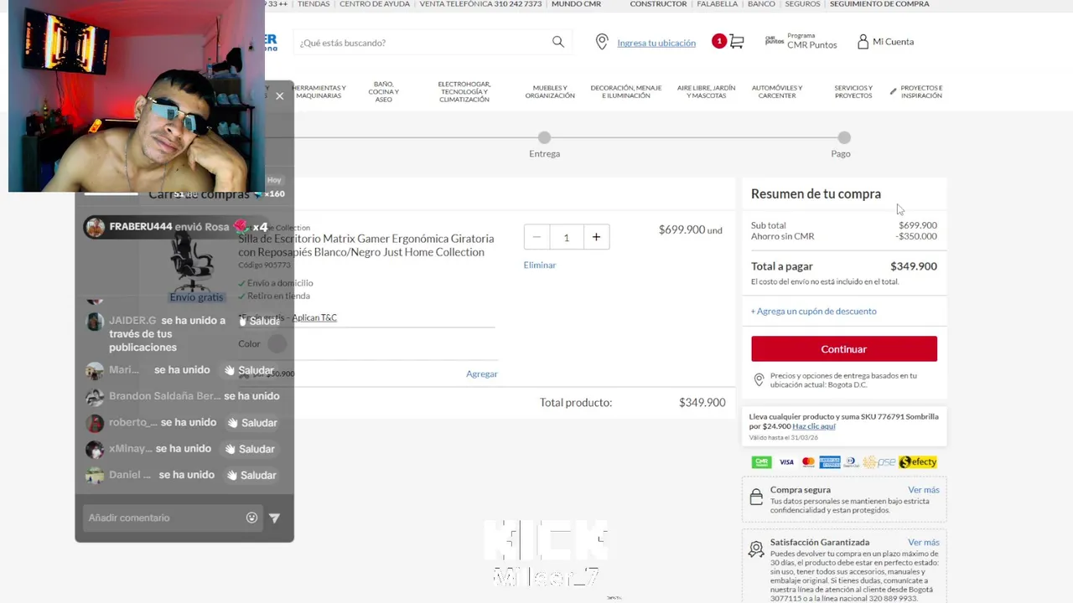
Task: Open Servicios y Proyectos menu
Action: point(853,91)
